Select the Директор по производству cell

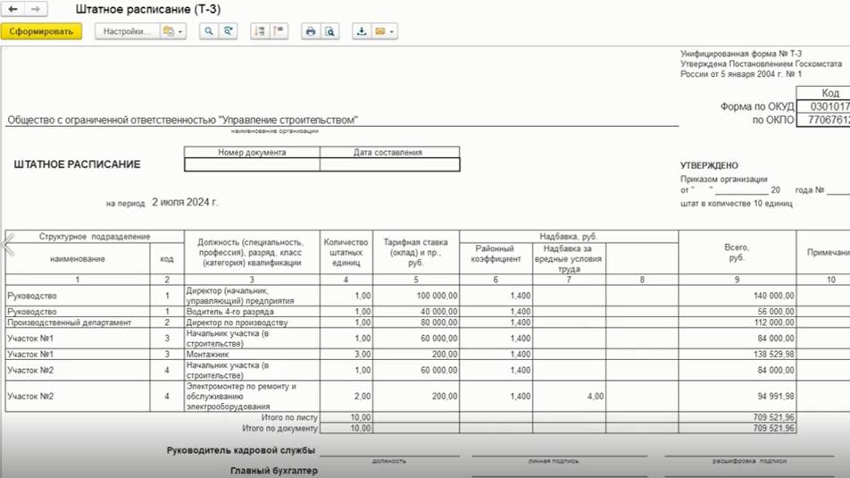(x=252, y=323)
